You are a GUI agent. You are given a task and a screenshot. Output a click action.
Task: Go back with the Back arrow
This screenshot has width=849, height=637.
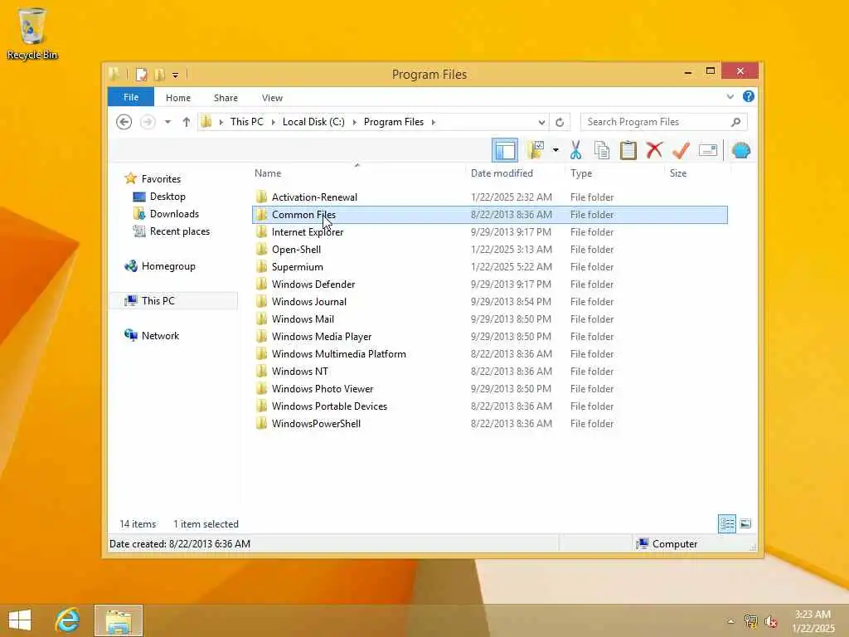click(124, 122)
